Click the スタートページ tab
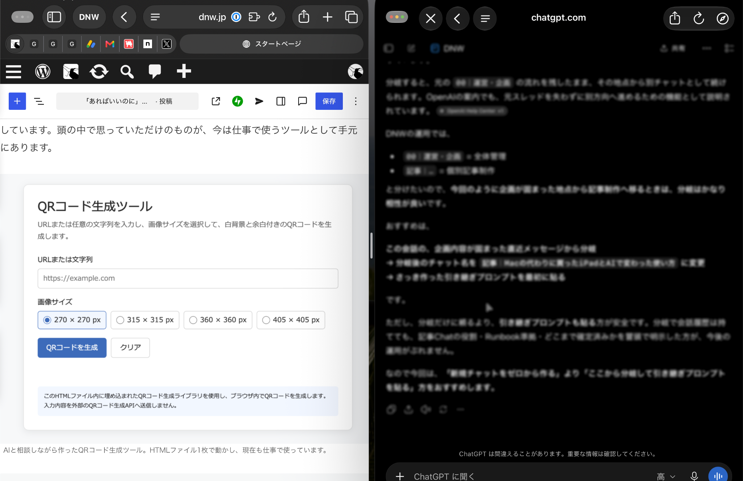The image size is (743, 481). point(271,44)
